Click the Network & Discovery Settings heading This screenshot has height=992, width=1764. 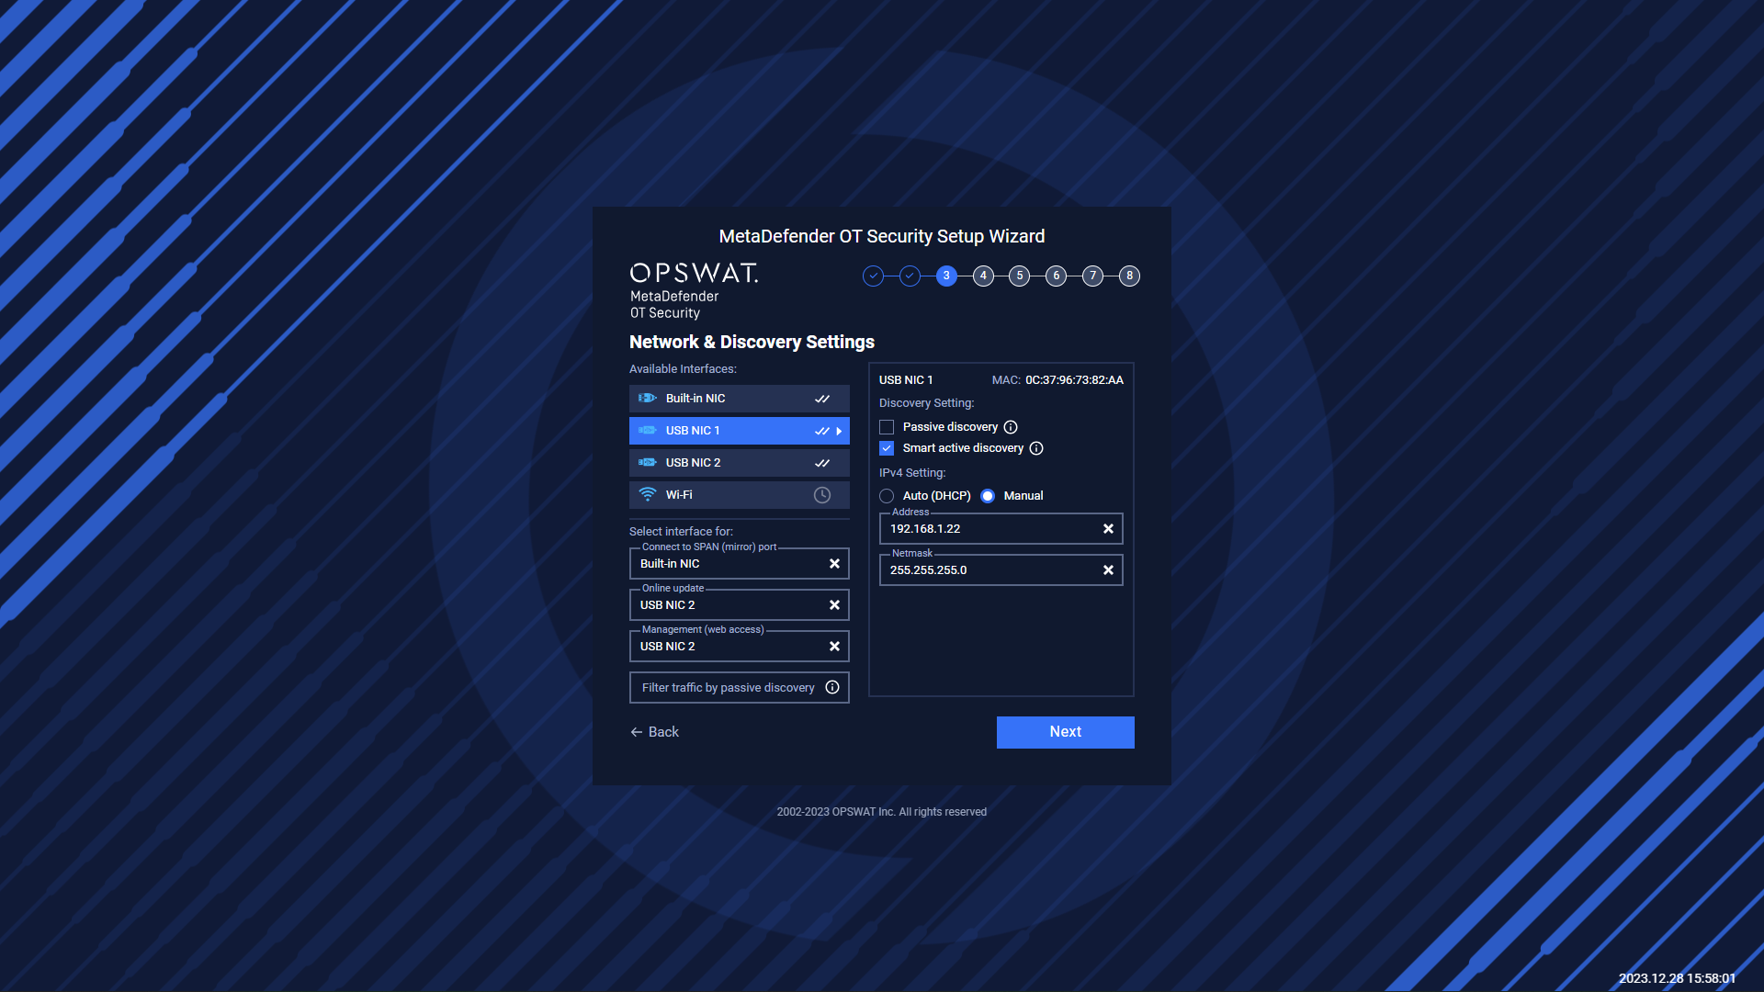point(752,342)
